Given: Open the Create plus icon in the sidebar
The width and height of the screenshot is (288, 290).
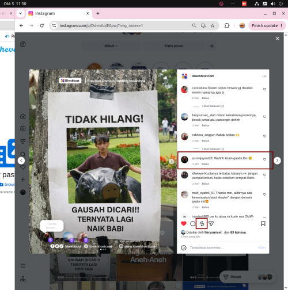Looking at the screenshot, I should coord(23,180).
